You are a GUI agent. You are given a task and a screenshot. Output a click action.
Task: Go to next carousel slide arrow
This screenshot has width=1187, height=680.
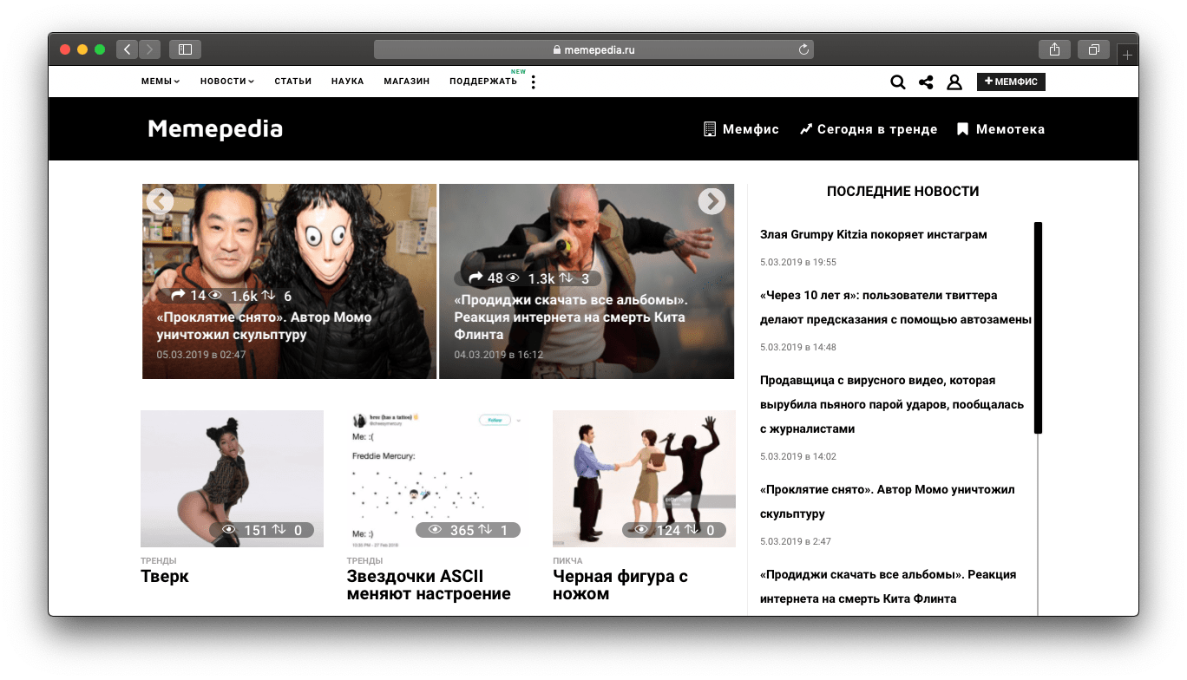click(x=712, y=201)
